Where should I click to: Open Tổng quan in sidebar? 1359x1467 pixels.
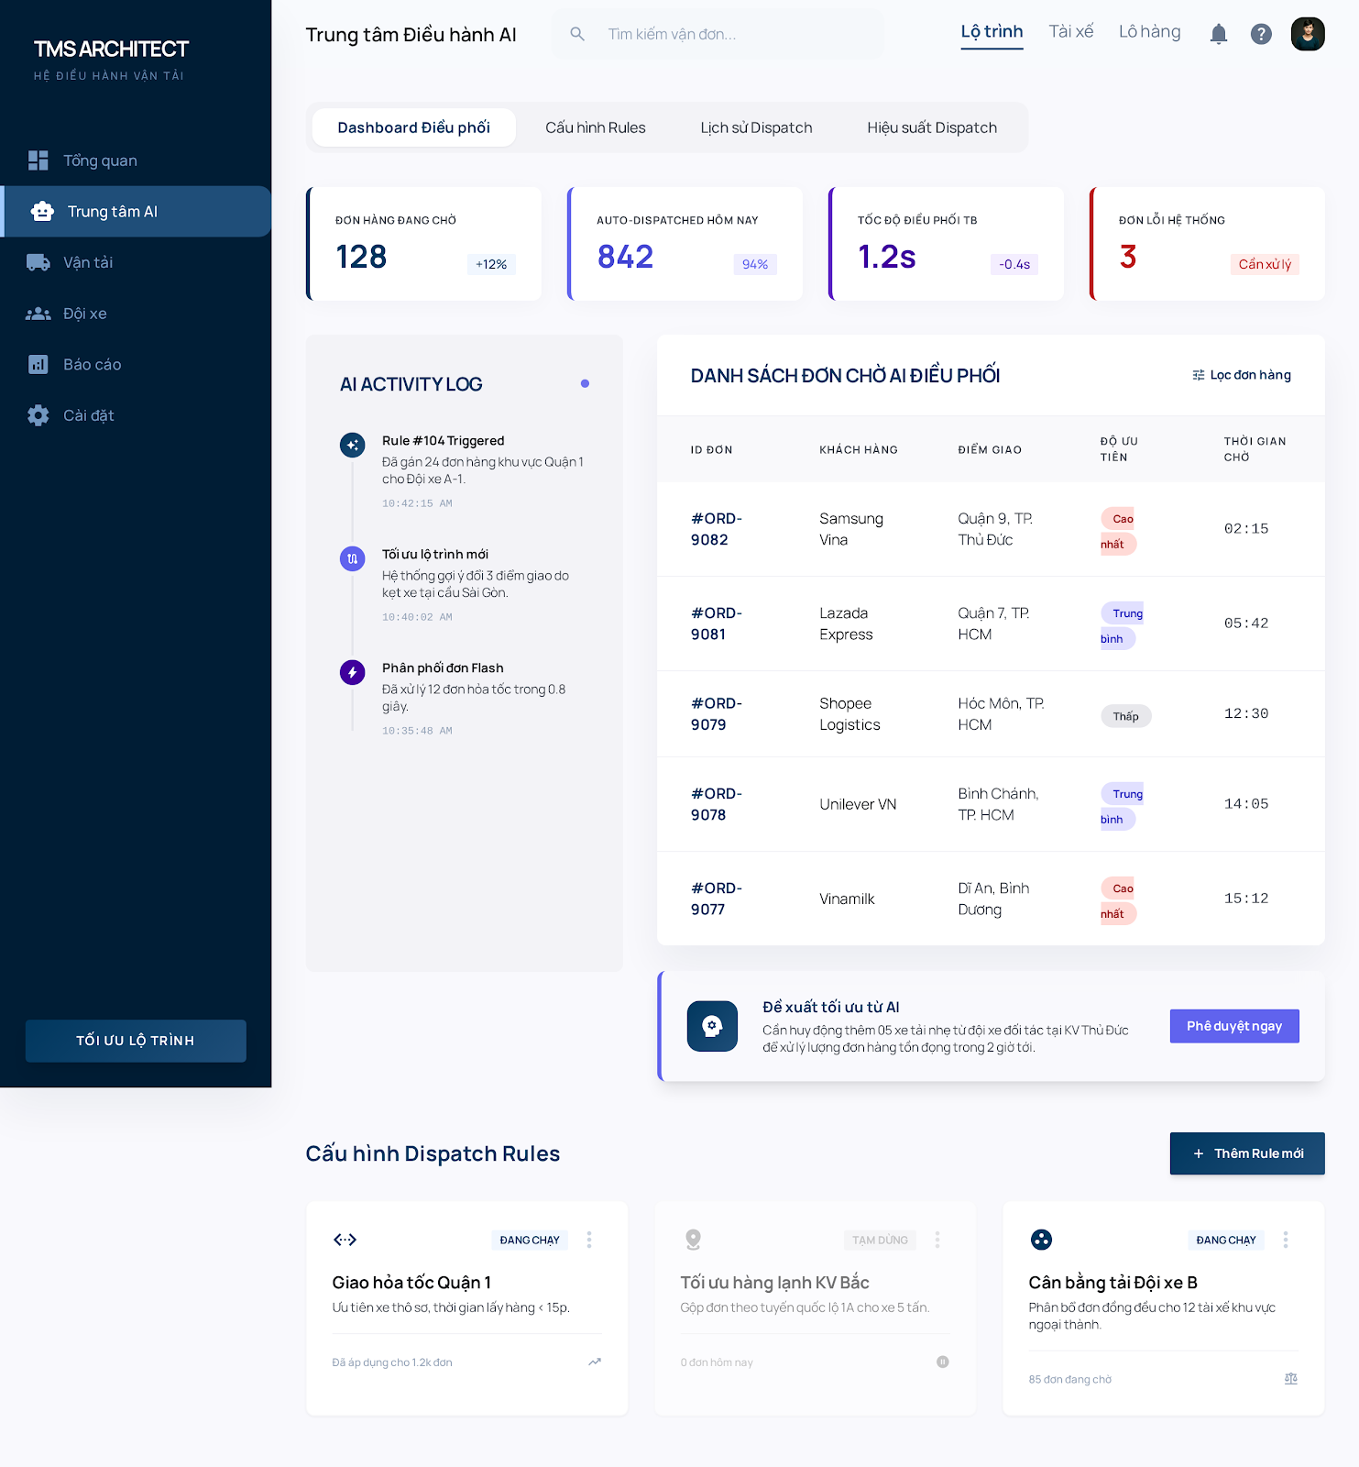click(136, 160)
